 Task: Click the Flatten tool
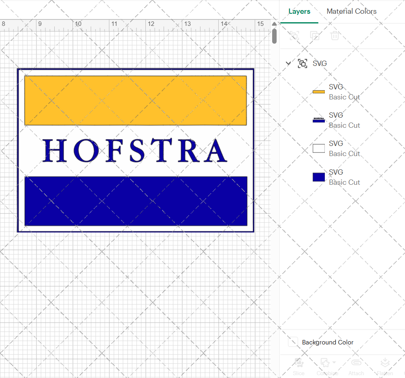tap(385, 367)
